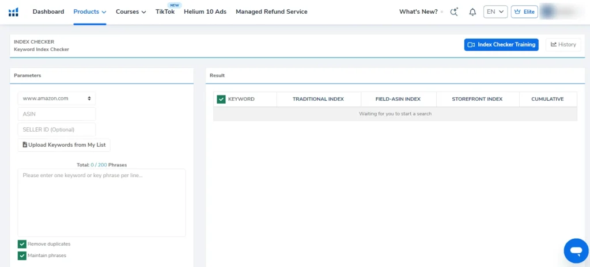Toggle the Remove duplicates checkbox

(x=22, y=244)
